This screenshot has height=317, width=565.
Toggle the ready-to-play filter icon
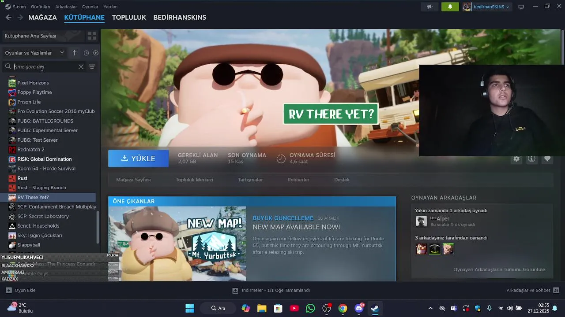[96, 53]
